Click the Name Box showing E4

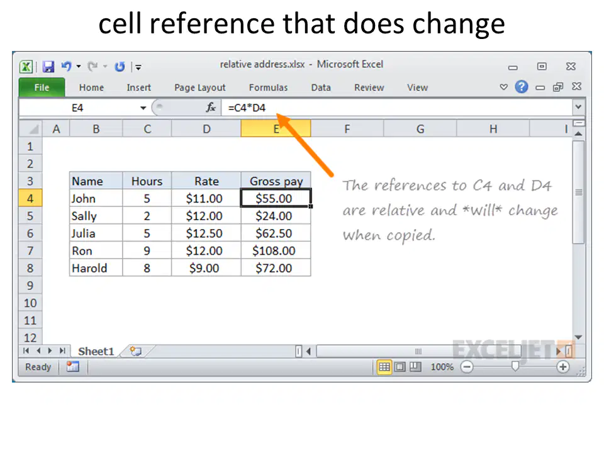(78, 108)
